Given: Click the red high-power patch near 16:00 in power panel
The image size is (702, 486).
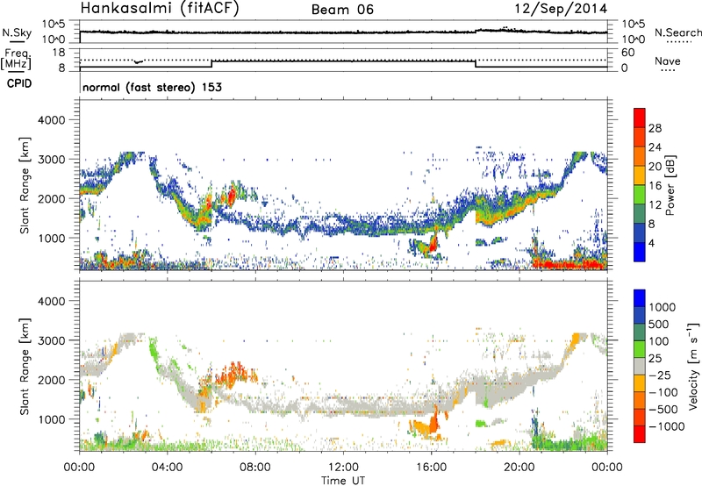Looking at the screenshot, I should 433,243.
